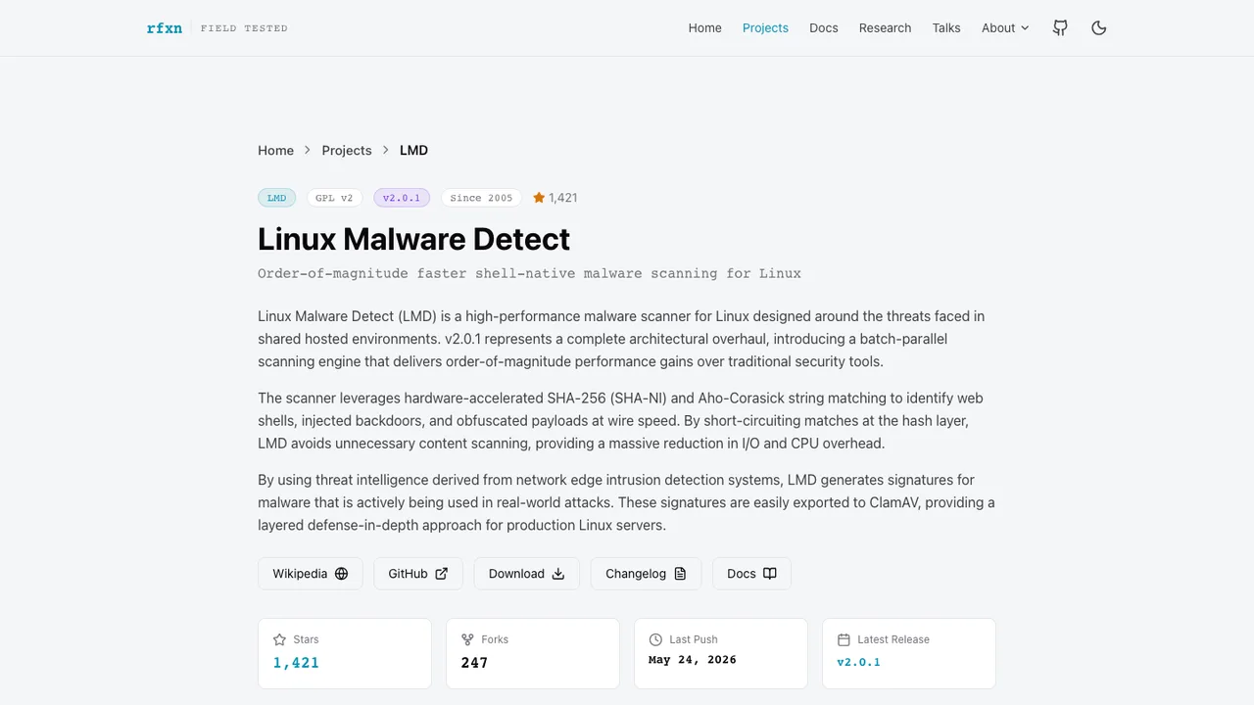Click the open-book icon on Docs button
The height and width of the screenshot is (705, 1254).
coord(770,574)
